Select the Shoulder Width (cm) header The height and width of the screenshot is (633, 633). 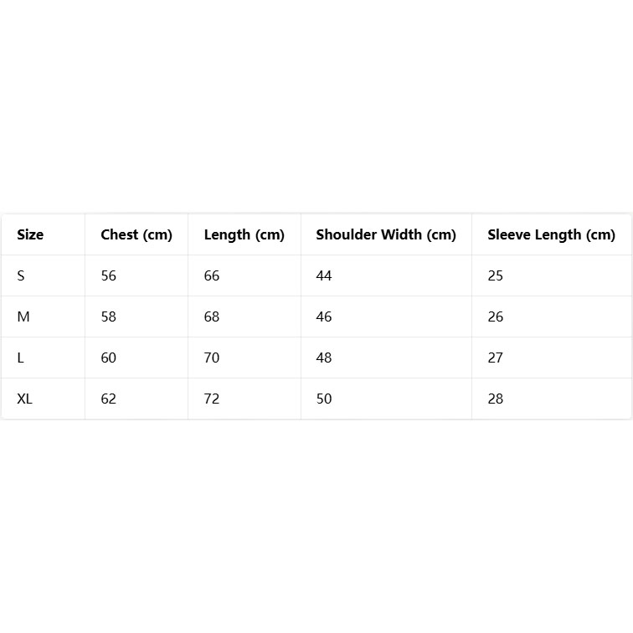(x=386, y=234)
